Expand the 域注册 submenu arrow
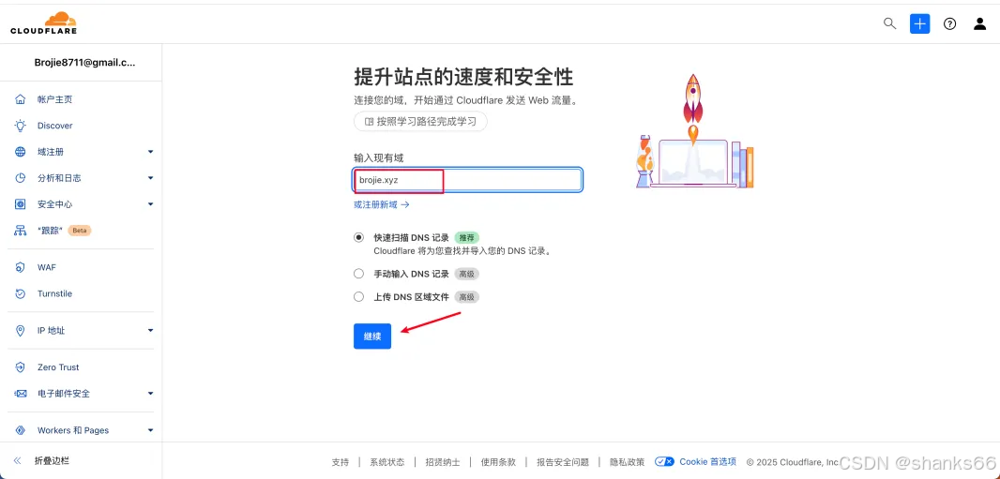Viewport: 1000px width, 479px height. tap(150, 152)
